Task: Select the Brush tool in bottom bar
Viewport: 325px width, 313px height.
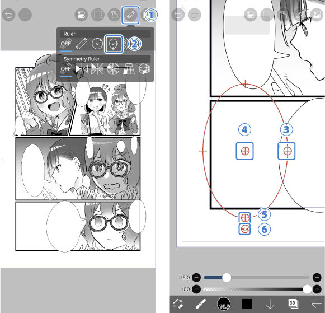Action: (201, 304)
